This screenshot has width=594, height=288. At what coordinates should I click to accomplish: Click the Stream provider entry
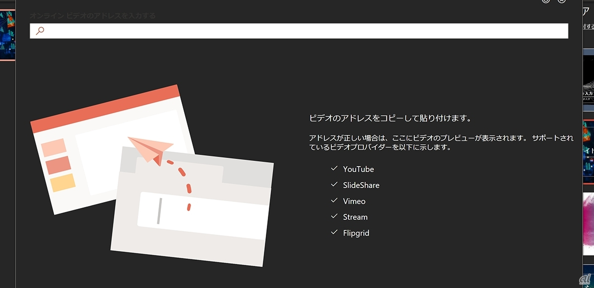[355, 217]
